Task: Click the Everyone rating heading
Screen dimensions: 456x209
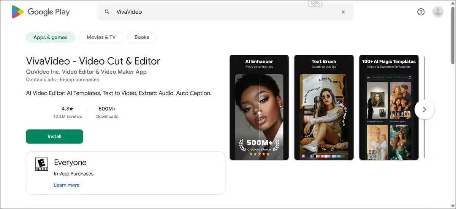Action: [x=70, y=163]
